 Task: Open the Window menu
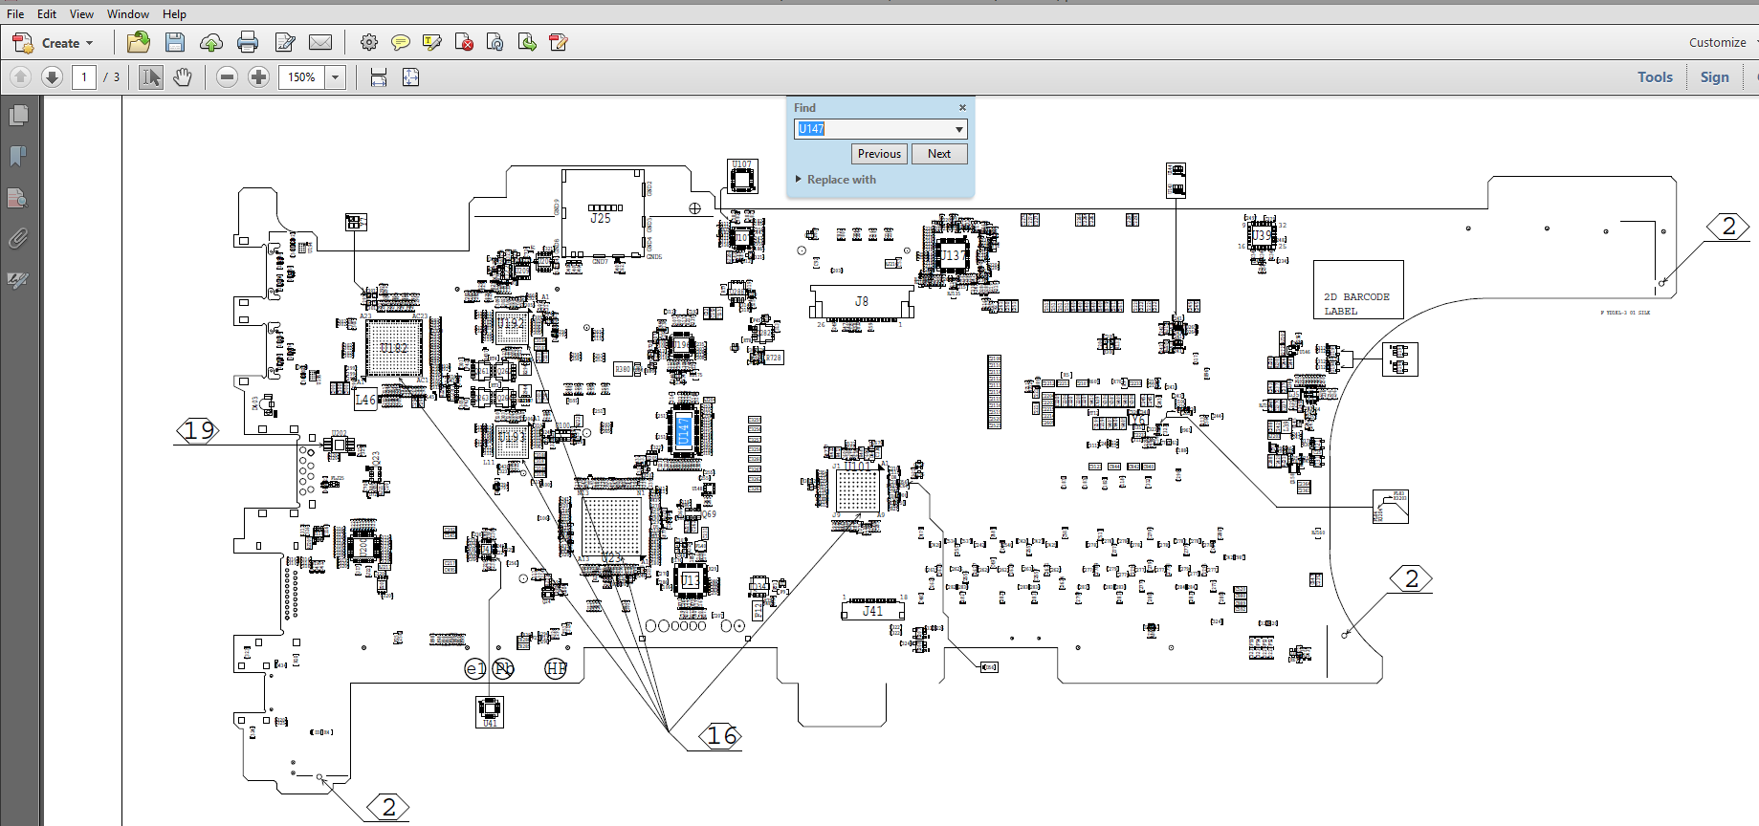coord(128,14)
